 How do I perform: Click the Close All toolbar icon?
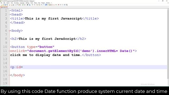pos(11,5)
